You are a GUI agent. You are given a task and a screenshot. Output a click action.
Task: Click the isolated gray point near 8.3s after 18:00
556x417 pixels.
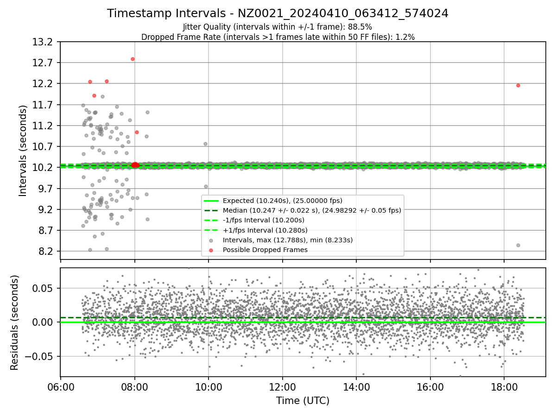point(518,245)
